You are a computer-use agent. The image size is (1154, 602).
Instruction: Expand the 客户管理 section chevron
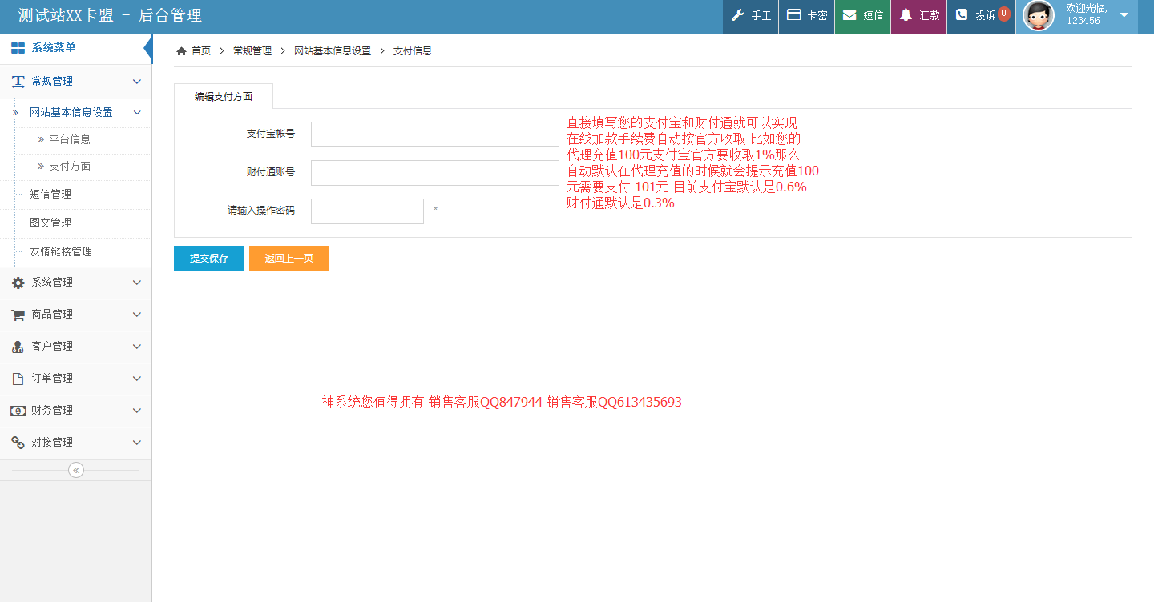(x=137, y=346)
